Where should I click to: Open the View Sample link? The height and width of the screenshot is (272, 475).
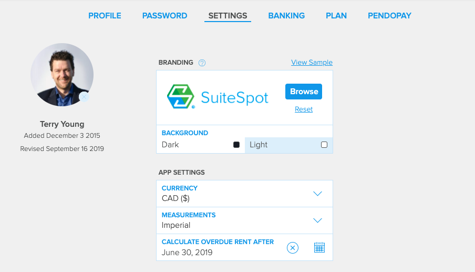(x=312, y=63)
